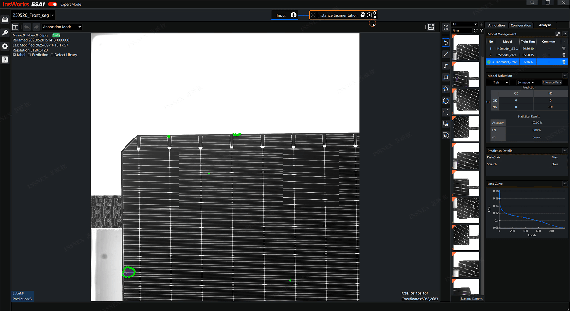Viewport: 570px width, 311px height.
Task: Switch to the Configuration tab
Action: click(x=520, y=25)
